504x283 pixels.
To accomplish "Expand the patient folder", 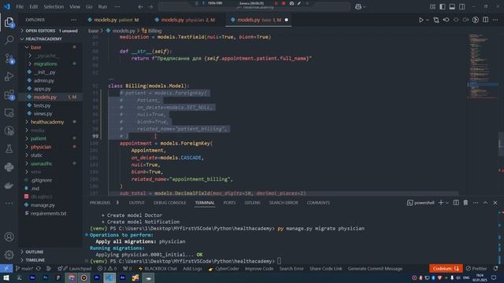I will pyautogui.click(x=39, y=138).
